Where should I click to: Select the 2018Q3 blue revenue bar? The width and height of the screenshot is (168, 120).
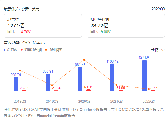(16, 84)
